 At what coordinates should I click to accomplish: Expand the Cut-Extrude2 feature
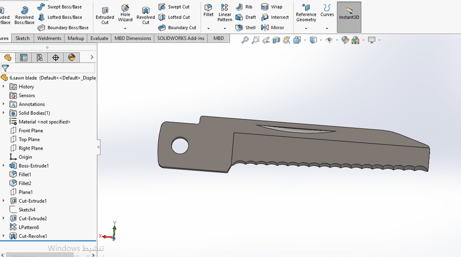click(4, 218)
